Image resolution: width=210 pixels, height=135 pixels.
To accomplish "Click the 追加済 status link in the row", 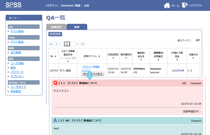I will [176, 71].
